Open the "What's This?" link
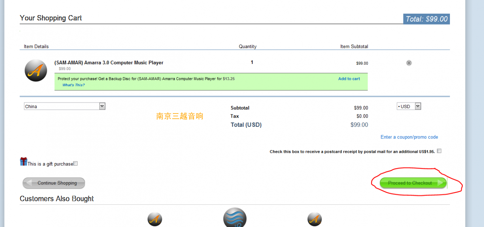This screenshot has height=227, width=484. coord(73,85)
